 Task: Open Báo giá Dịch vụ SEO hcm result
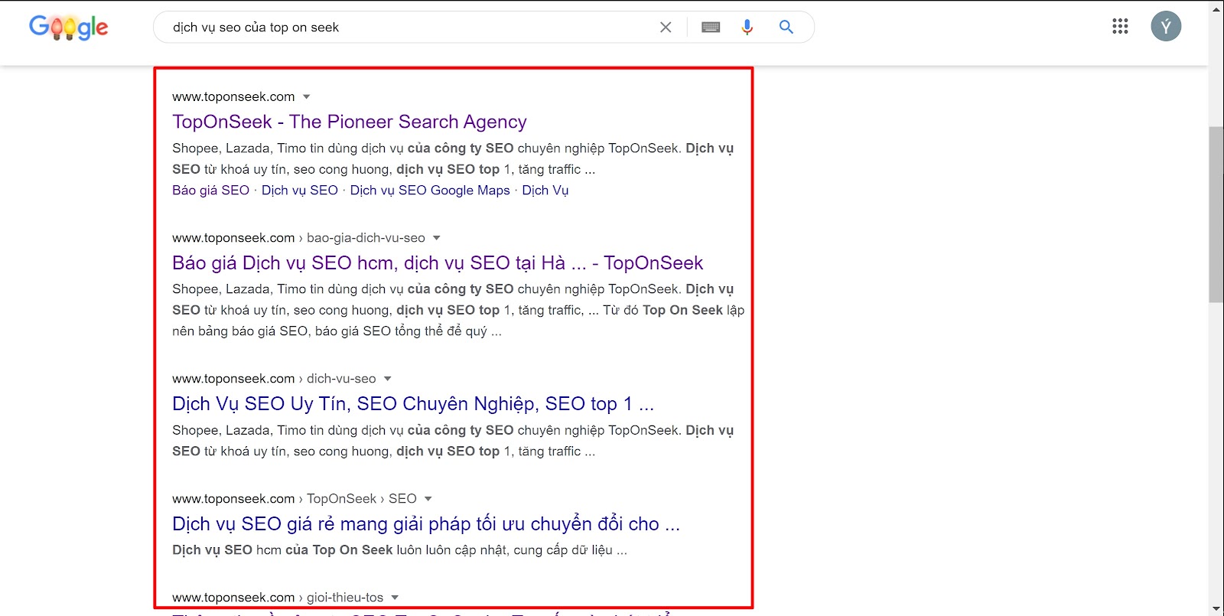(437, 263)
